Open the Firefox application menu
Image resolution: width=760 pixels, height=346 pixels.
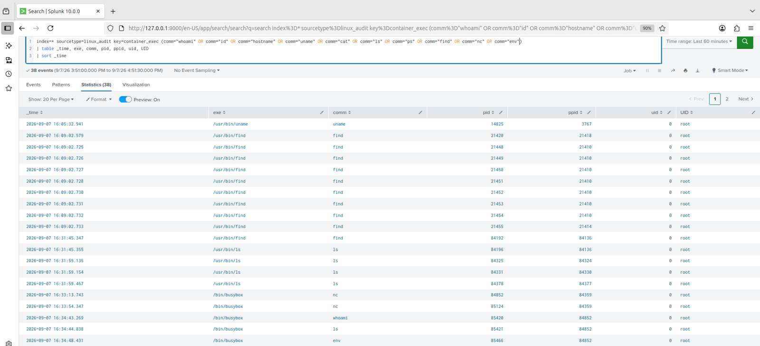[751, 28]
